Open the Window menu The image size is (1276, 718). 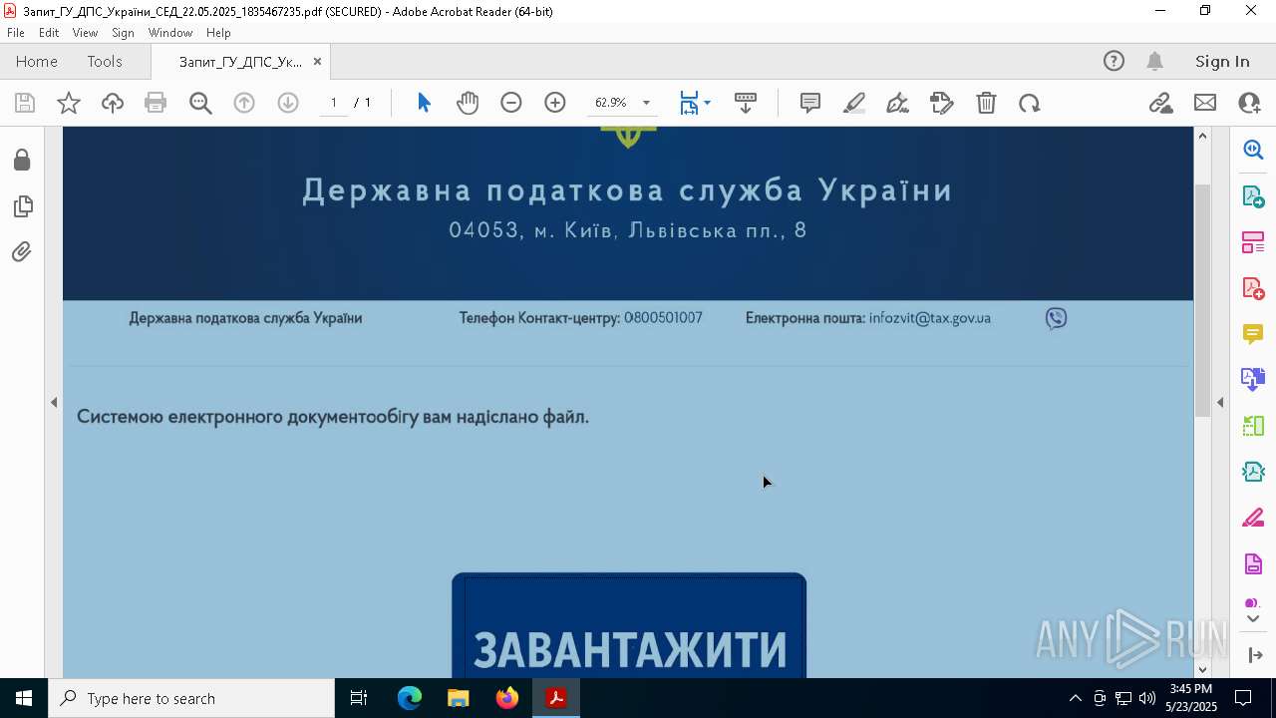170,33
